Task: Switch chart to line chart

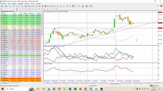Action: [64, 6]
